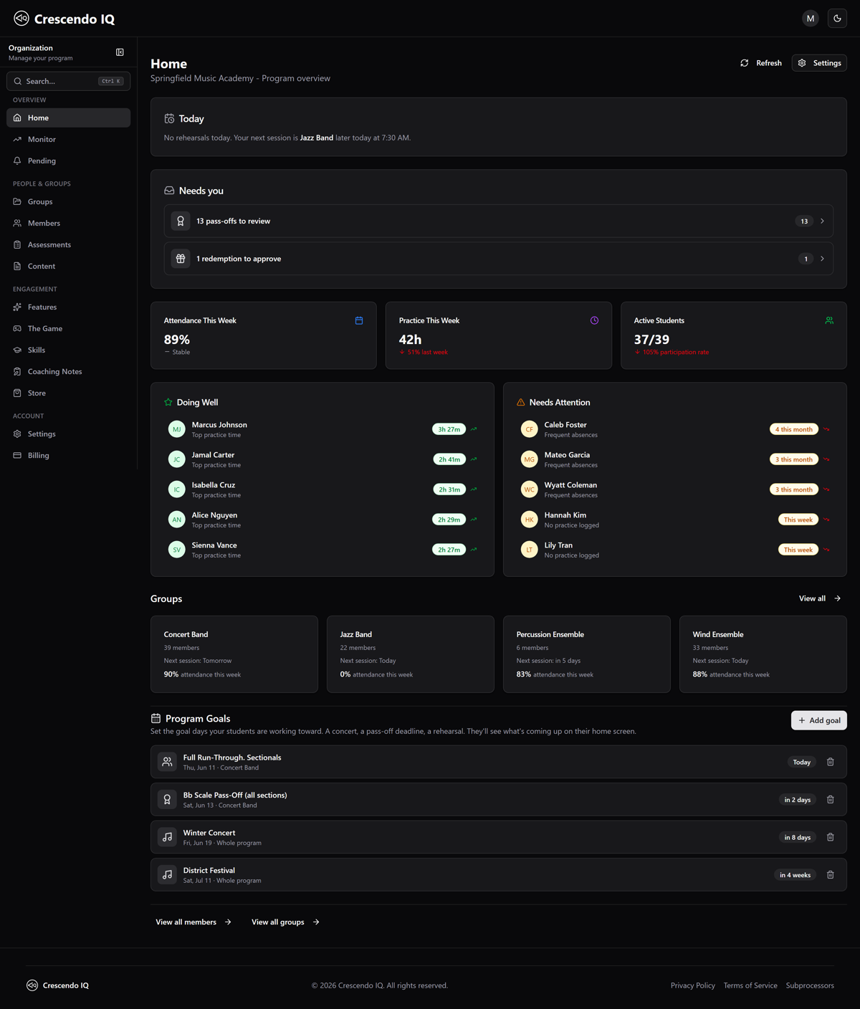Click the Refresh button
Screen dimensions: 860x1009
[761, 63]
